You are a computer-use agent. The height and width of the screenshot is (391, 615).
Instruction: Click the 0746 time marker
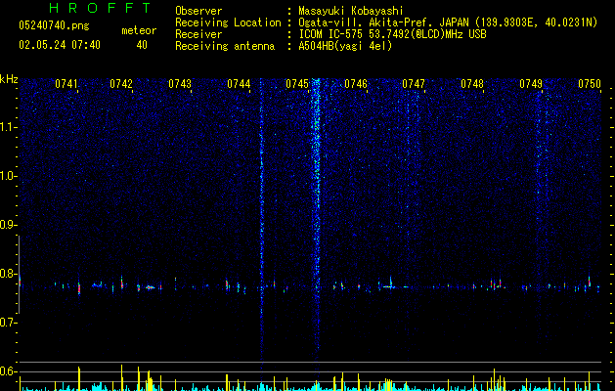(356, 84)
